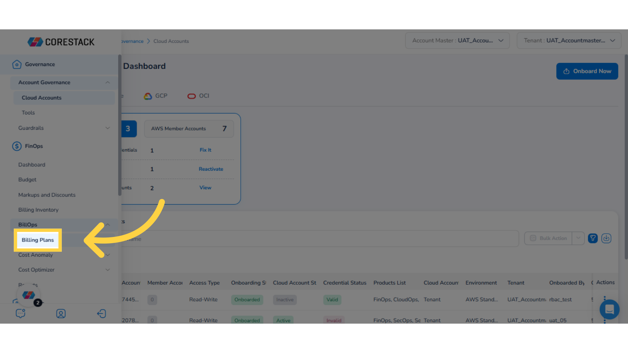Open the CoreStack assistant bubble with badge 2
Viewport: 628px width, 353px height.
point(29,295)
